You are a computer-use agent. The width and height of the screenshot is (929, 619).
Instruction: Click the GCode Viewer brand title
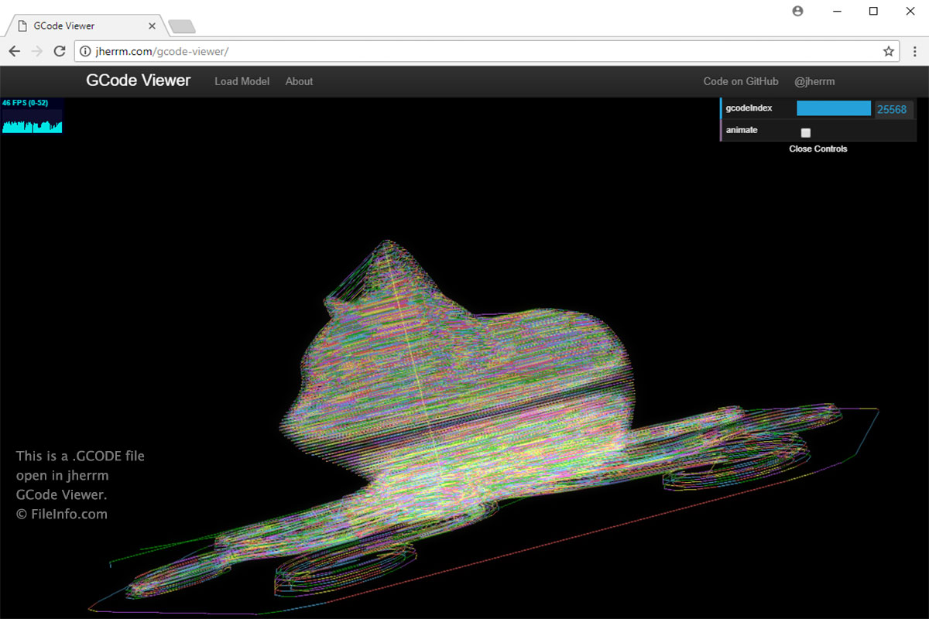coord(139,80)
